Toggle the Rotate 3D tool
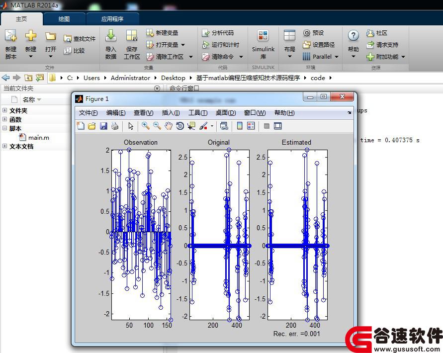The width and height of the screenshot is (443, 353). [180, 126]
